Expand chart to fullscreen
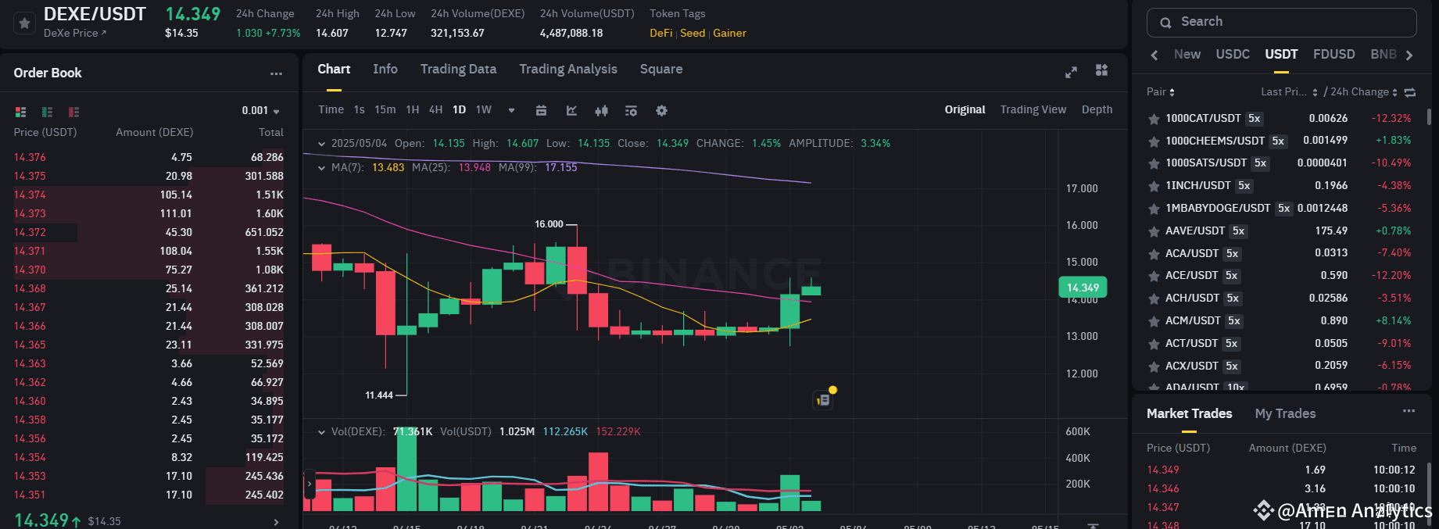Viewport: 1439px width, 529px height. tap(1072, 72)
